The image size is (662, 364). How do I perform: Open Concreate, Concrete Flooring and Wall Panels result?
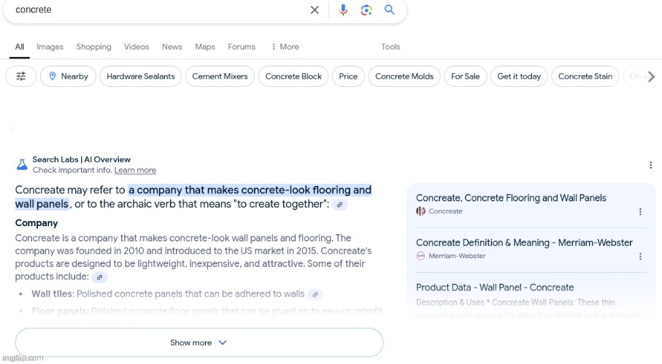[x=511, y=198]
